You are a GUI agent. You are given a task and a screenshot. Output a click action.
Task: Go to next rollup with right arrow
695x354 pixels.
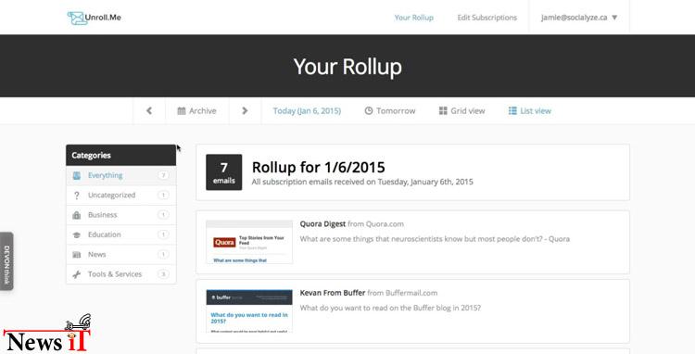click(245, 111)
